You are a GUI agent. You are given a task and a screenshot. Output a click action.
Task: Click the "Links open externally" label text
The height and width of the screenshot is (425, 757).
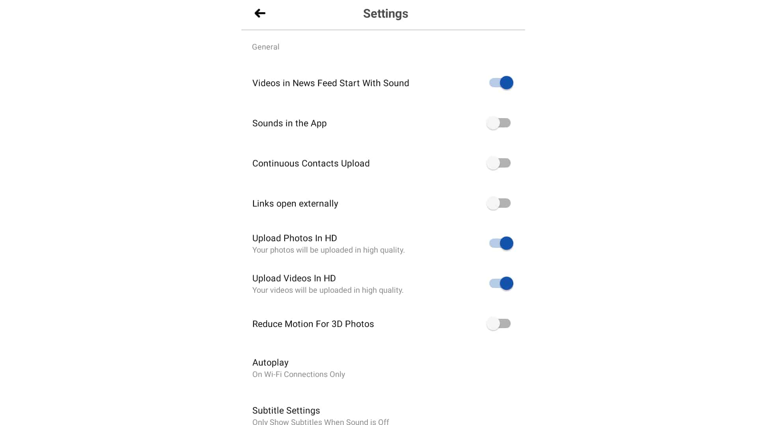coord(295,203)
